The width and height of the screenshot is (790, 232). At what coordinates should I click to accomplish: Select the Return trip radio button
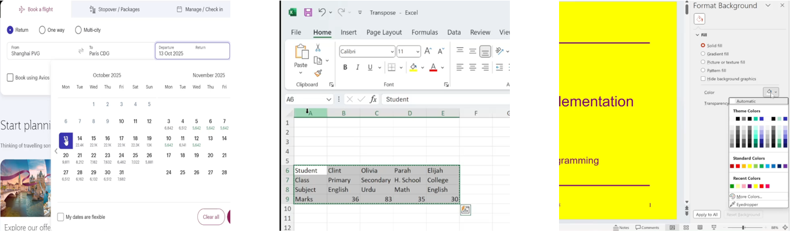point(10,30)
